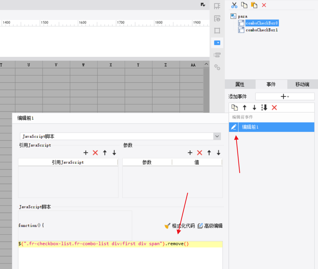Click the spreadsheet scroll up arrow

[206, 64]
